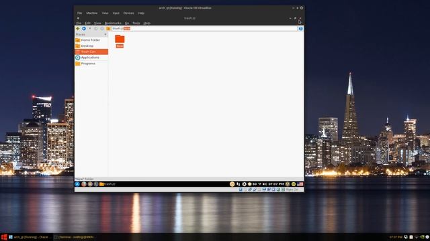
Task: Select Trash Can in Places sidebar
Action: [91, 52]
